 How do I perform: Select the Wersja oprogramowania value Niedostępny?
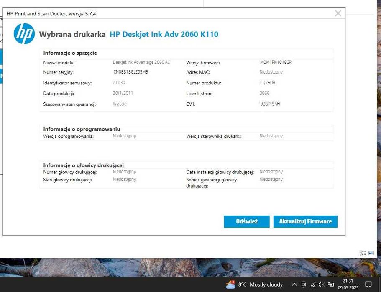pyautogui.click(x=124, y=136)
